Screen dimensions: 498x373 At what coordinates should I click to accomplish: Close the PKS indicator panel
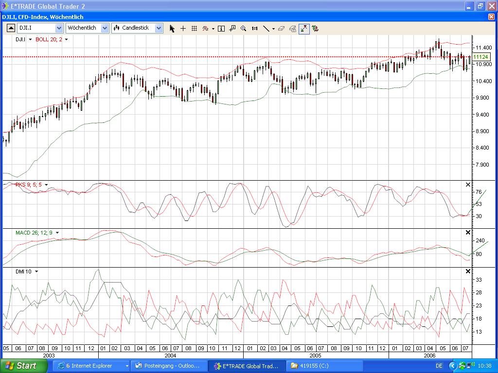pos(468,185)
